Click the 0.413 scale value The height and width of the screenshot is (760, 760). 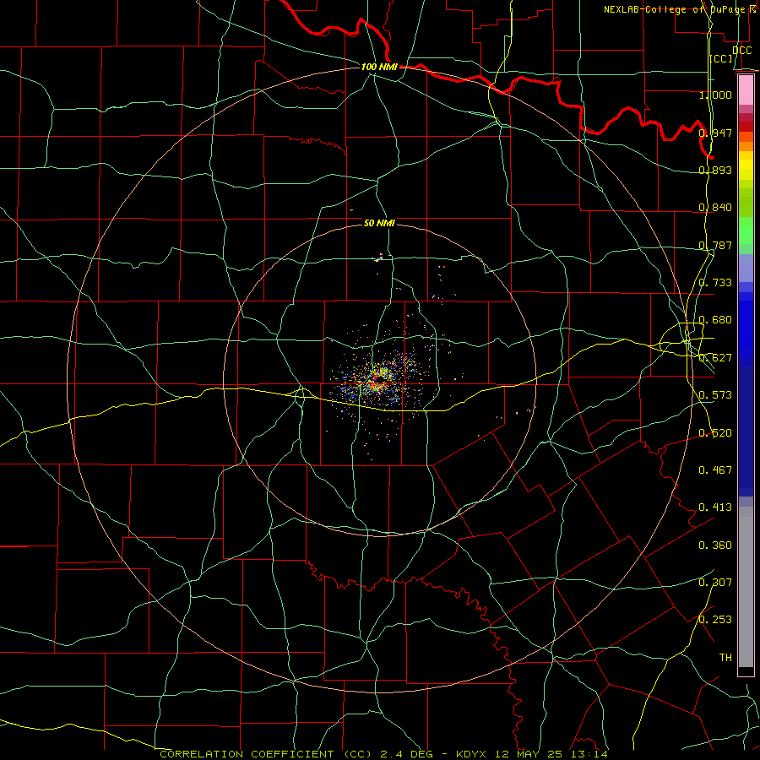[715, 507]
